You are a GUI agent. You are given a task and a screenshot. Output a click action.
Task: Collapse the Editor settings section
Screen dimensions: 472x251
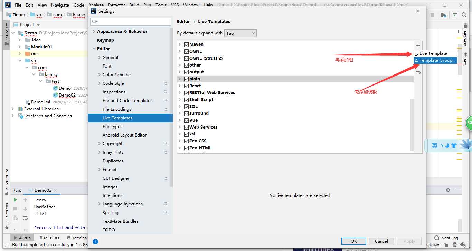pyautogui.click(x=94, y=49)
